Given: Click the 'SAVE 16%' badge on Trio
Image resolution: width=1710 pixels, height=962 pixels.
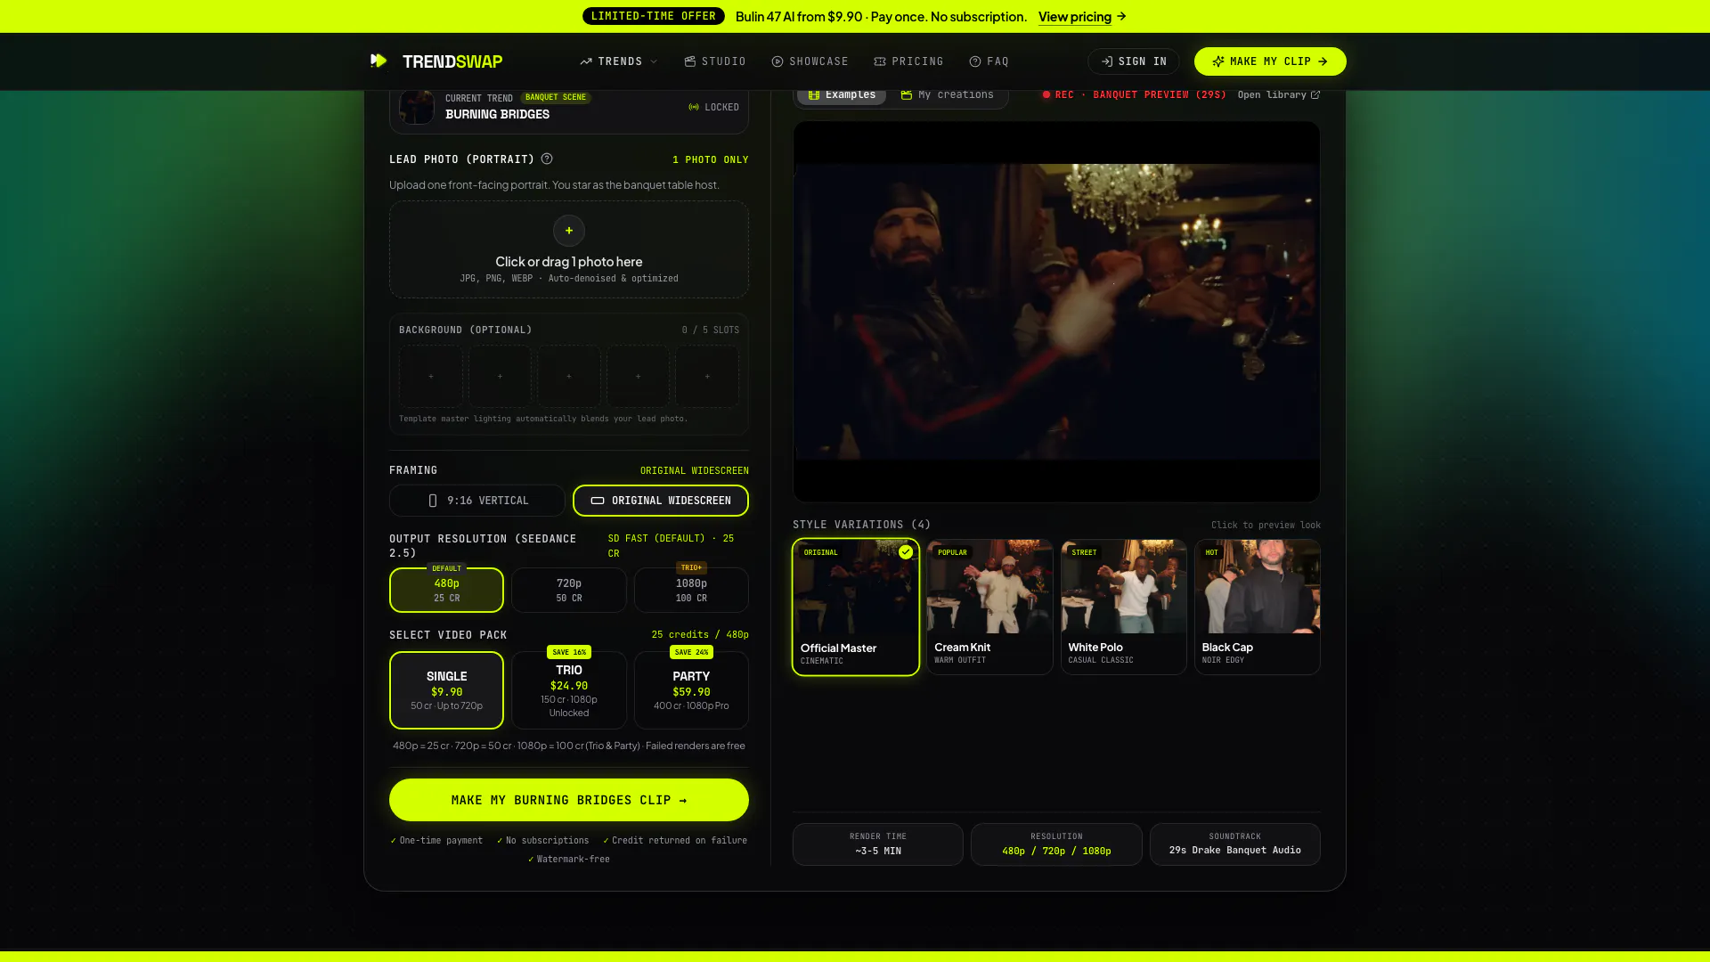Looking at the screenshot, I should pos(569,652).
